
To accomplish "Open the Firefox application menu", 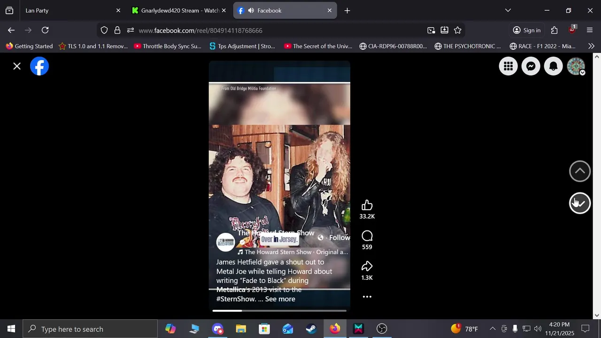I will (x=590, y=30).
